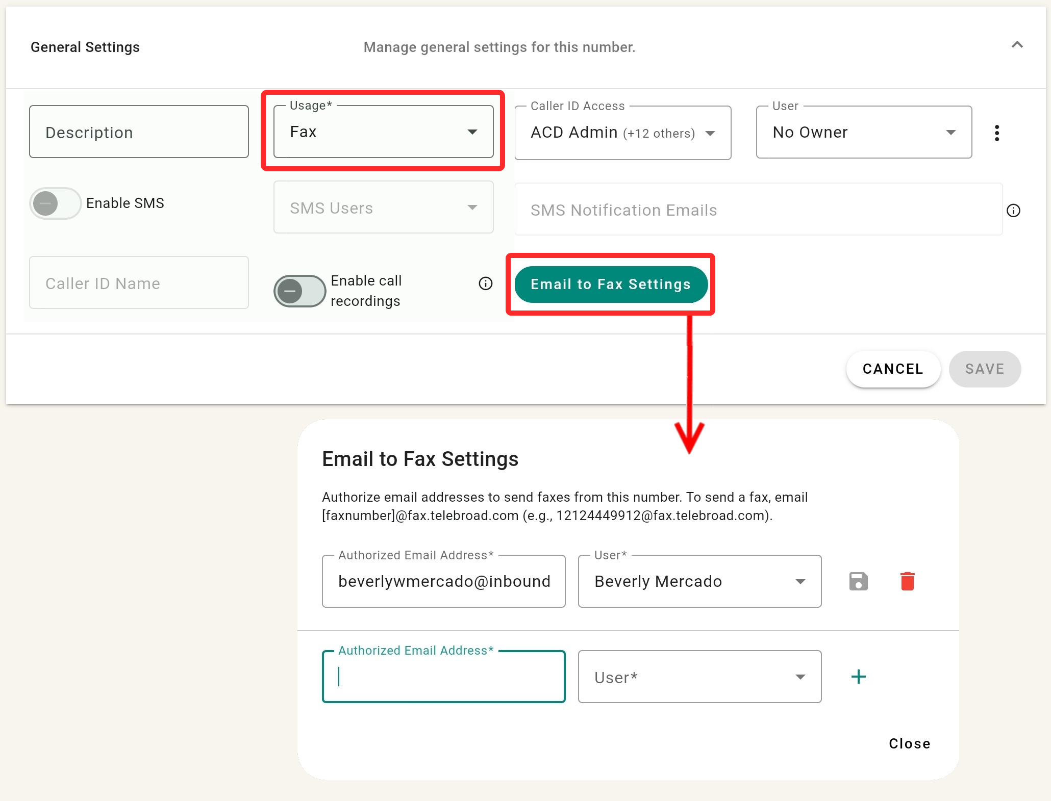Open the No Owner user dropdown

(863, 133)
